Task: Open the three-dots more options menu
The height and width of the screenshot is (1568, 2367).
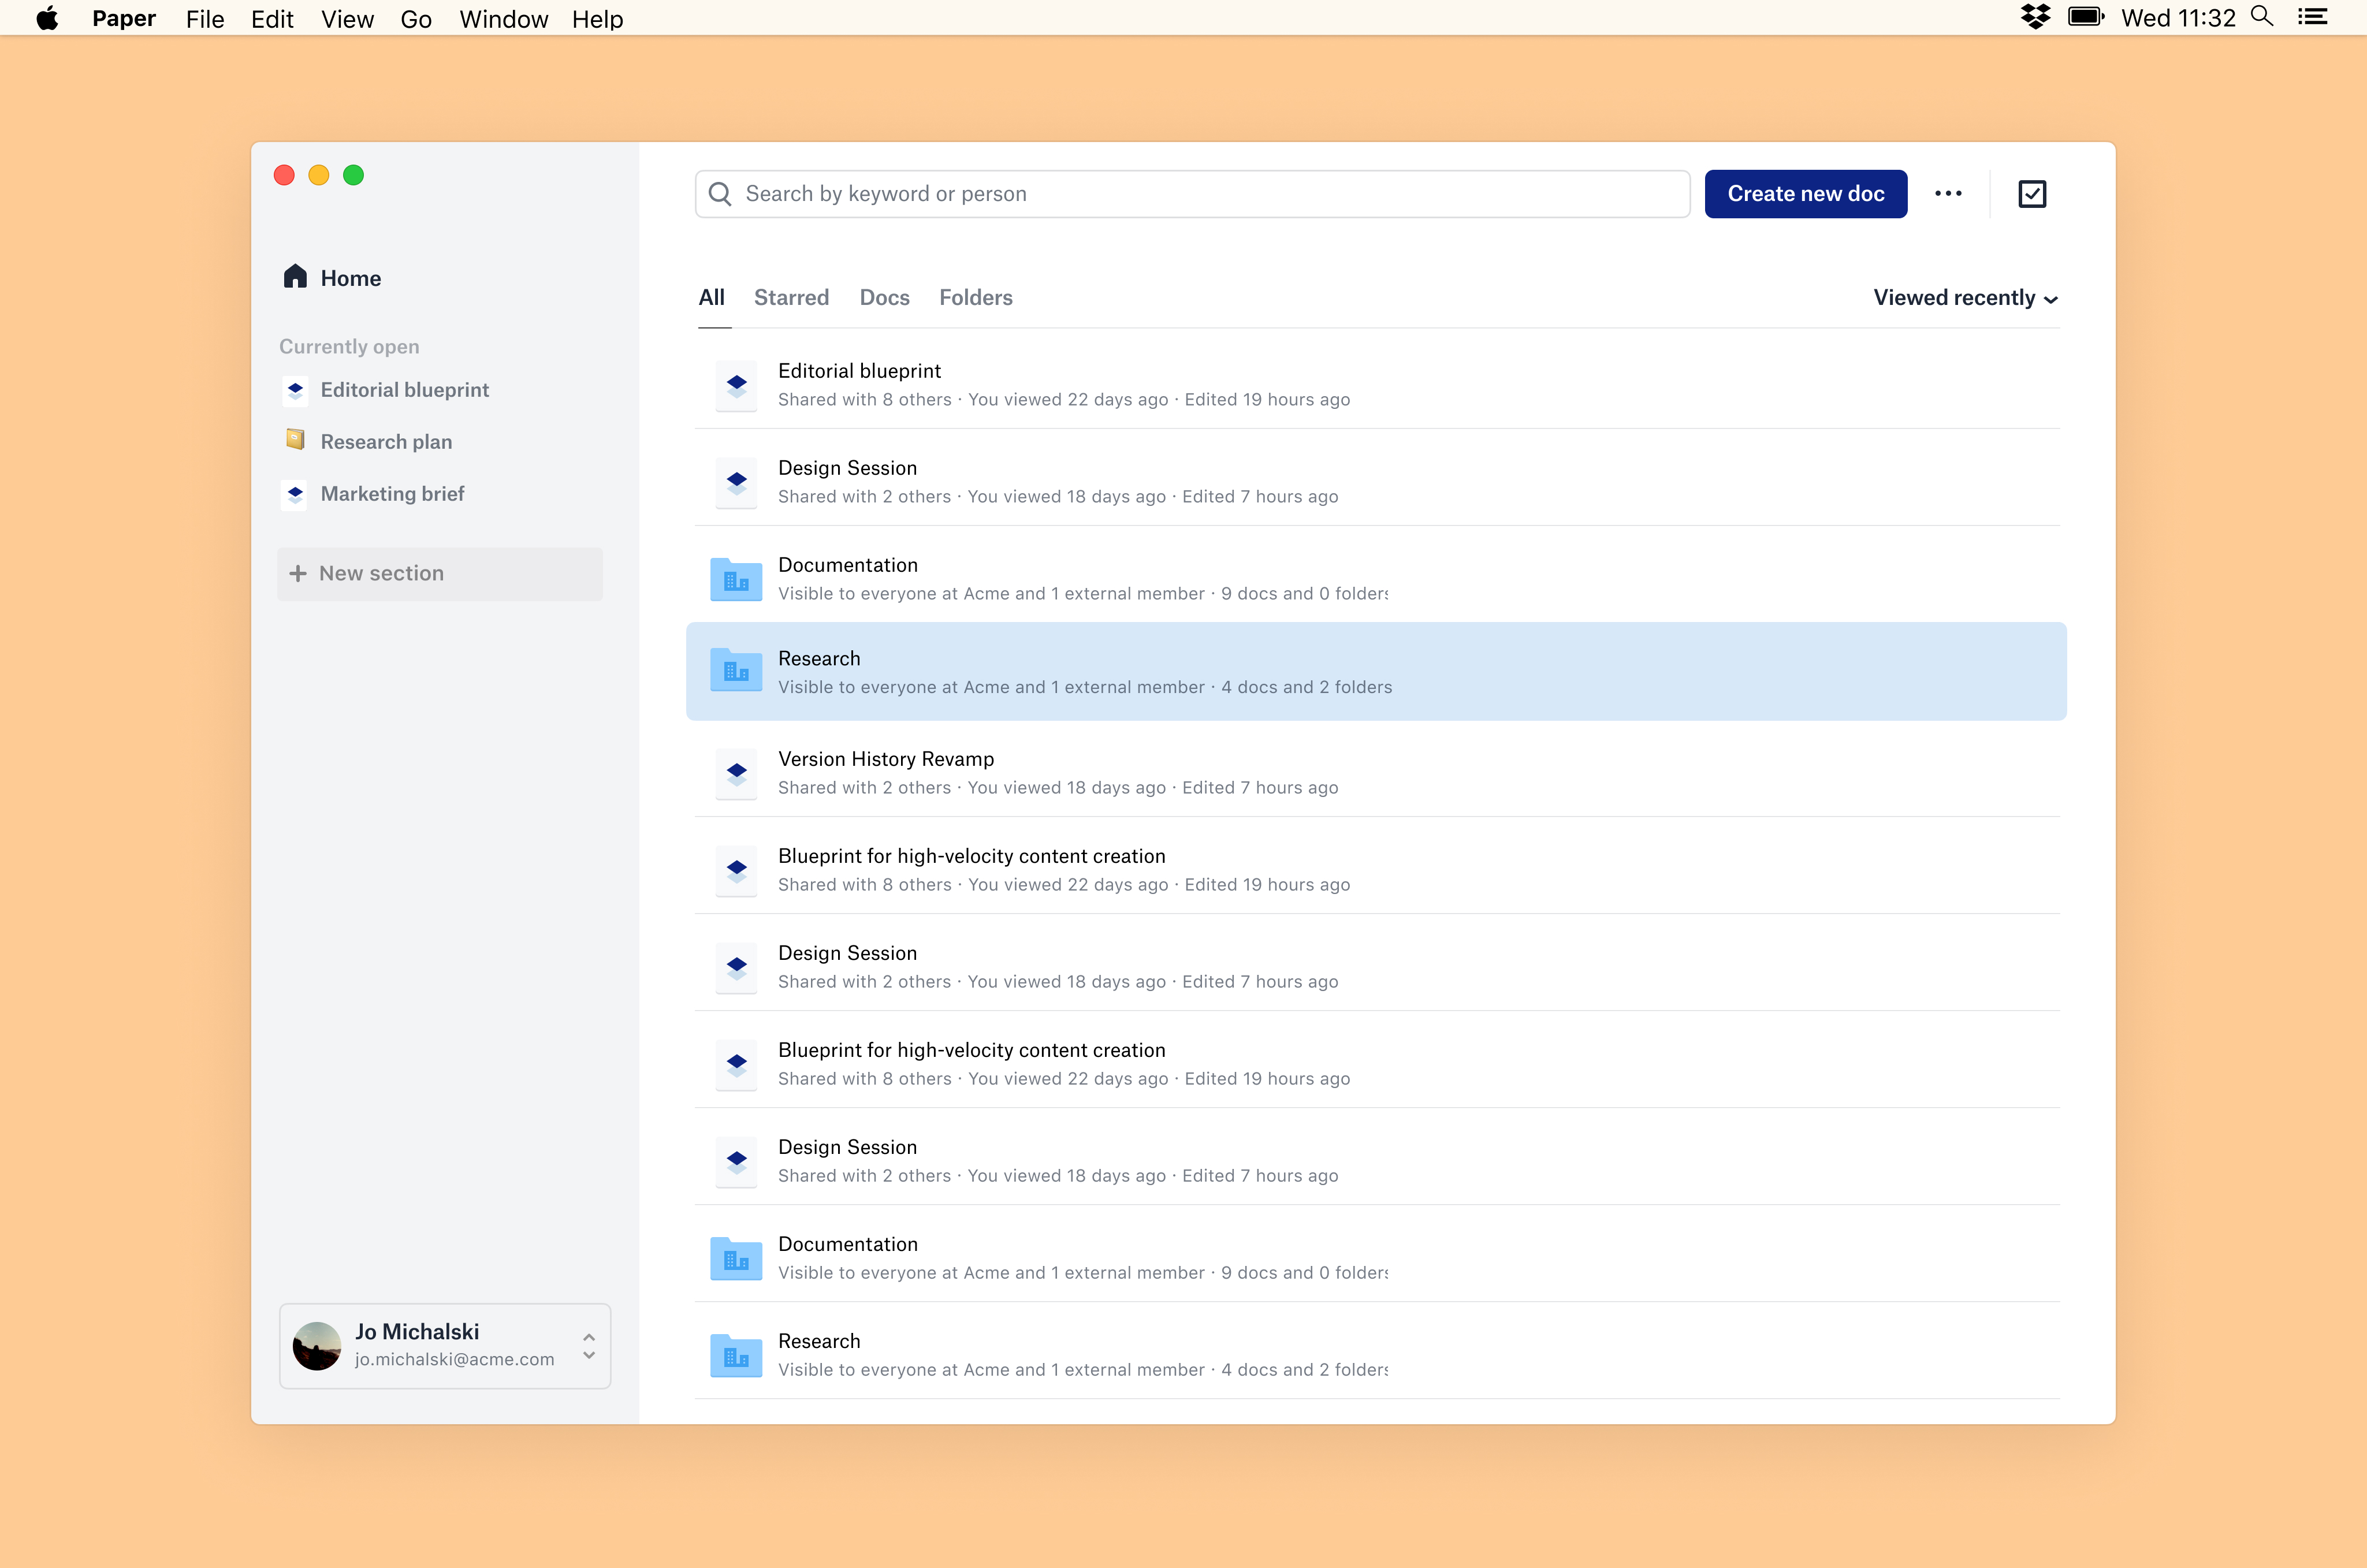Action: 1948,194
